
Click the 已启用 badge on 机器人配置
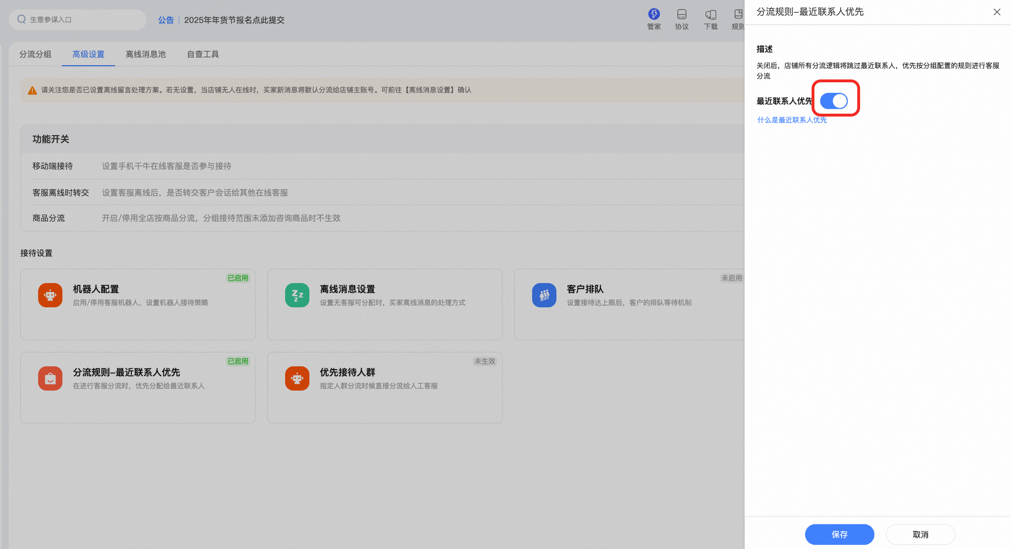pyautogui.click(x=238, y=278)
